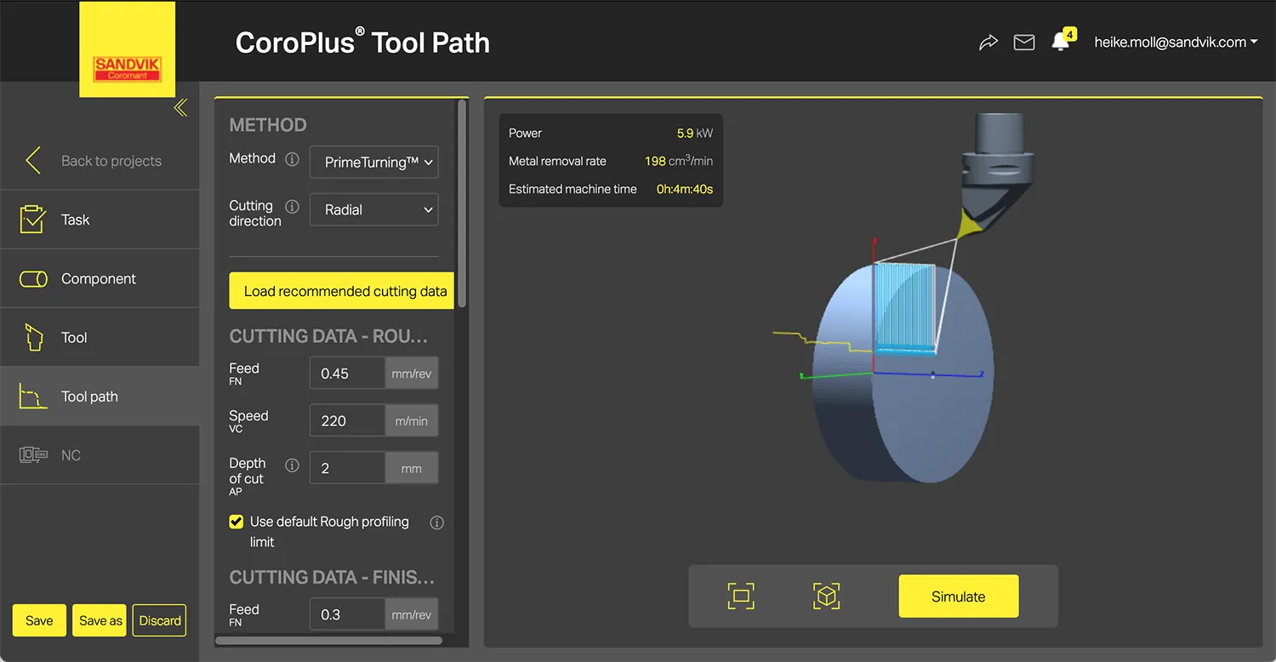Image resolution: width=1276 pixels, height=662 pixels.
Task: Go to the Component sidebar section
Action: [x=99, y=279]
